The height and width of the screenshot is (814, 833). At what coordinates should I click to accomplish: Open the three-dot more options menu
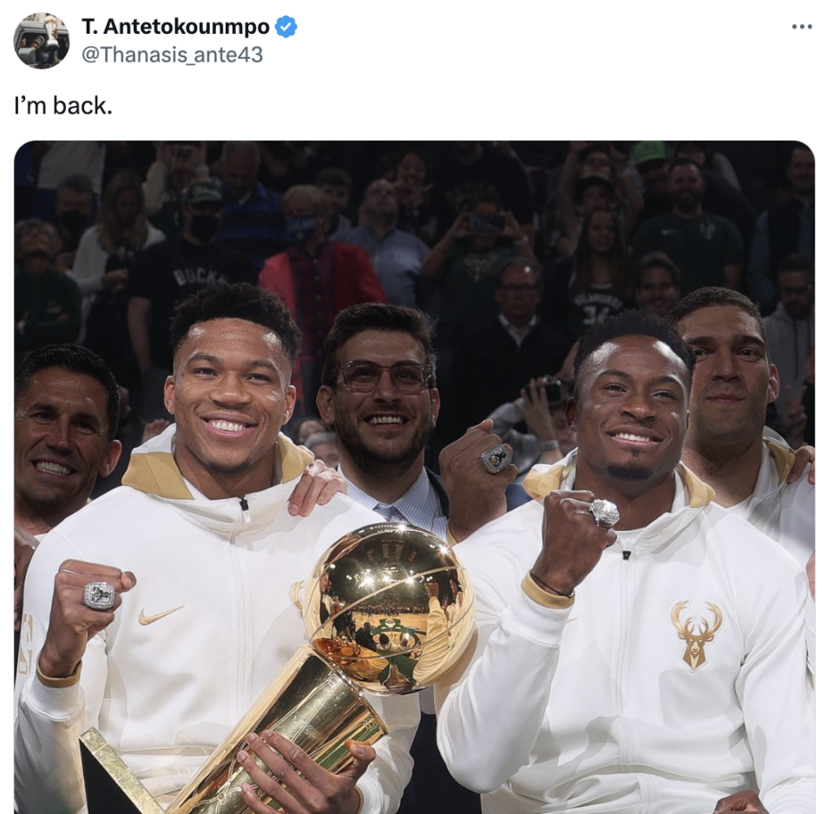tap(801, 27)
